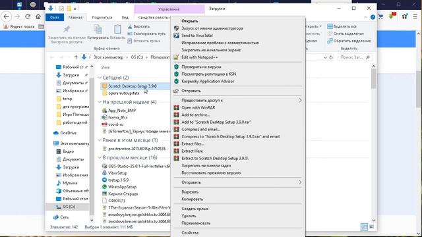Click Open at top of context menu

pos(189,21)
